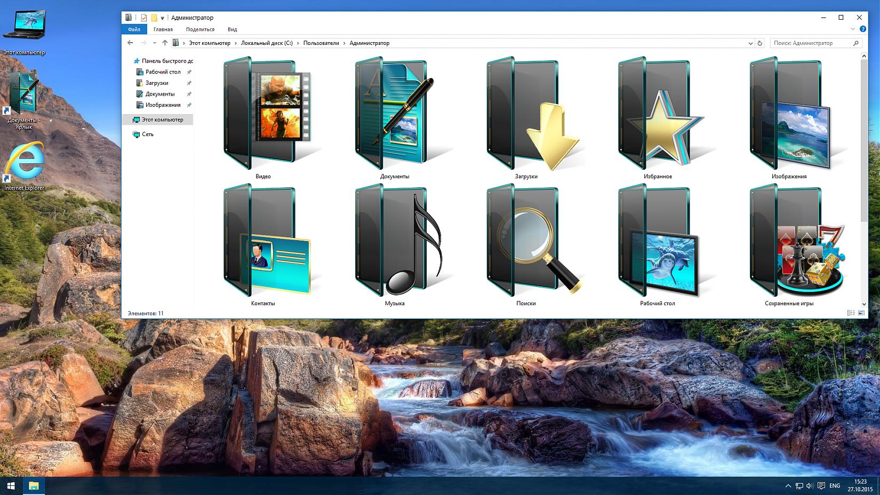
Task: Open the Музыка folder icon
Action: point(395,241)
